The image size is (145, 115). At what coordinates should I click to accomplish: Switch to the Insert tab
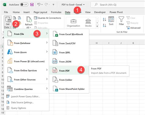pyautogui.click(x=27, y=12)
